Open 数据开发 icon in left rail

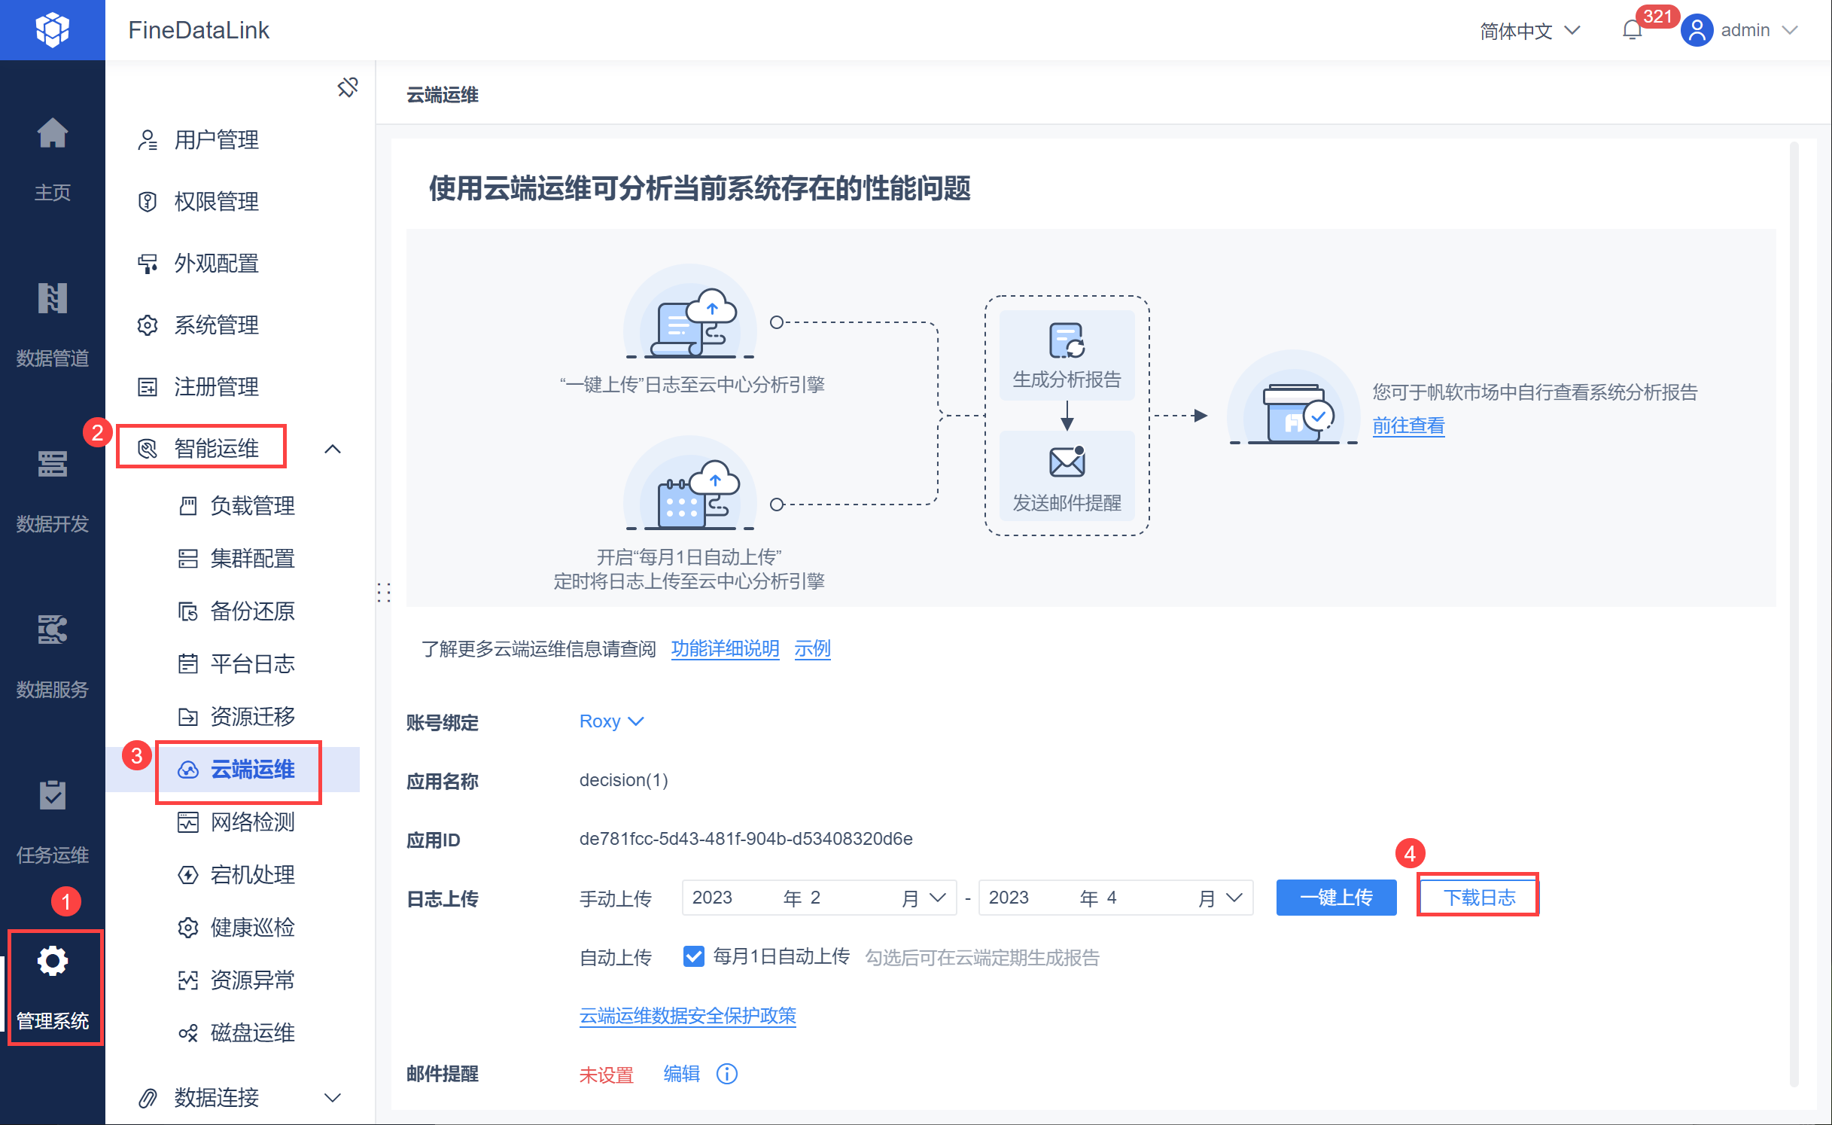tap(52, 465)
